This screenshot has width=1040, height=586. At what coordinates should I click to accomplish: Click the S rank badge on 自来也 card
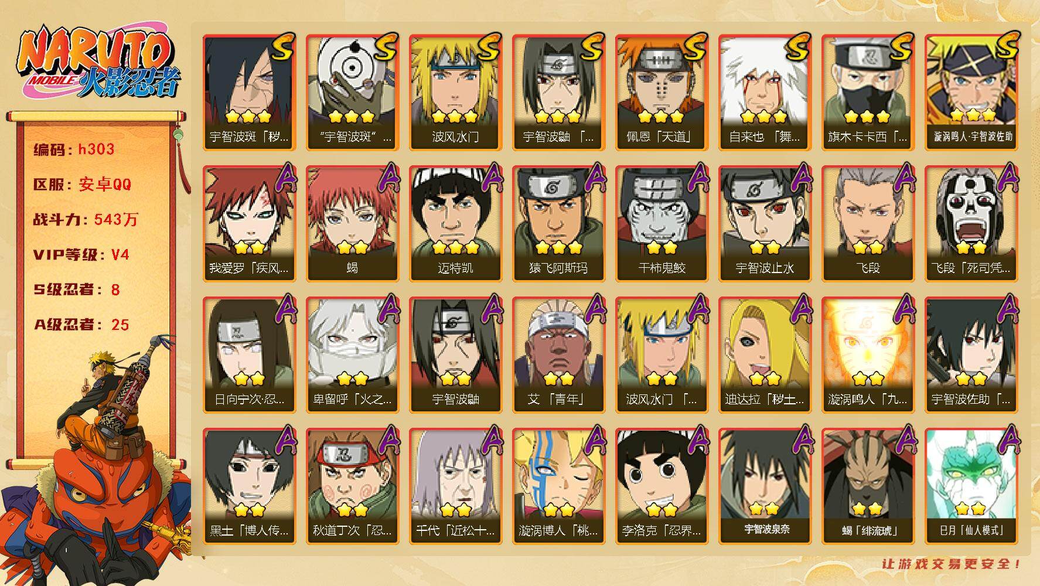click(x=798, y=46)
